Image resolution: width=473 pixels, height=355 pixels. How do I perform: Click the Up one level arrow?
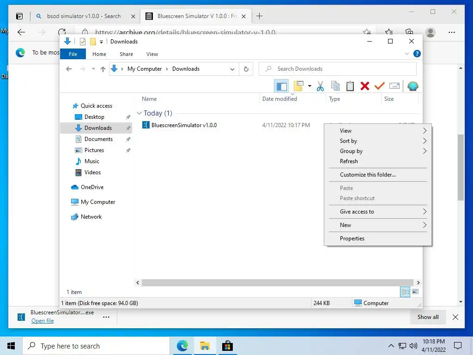pyautogui.click(x=103, y=69)
